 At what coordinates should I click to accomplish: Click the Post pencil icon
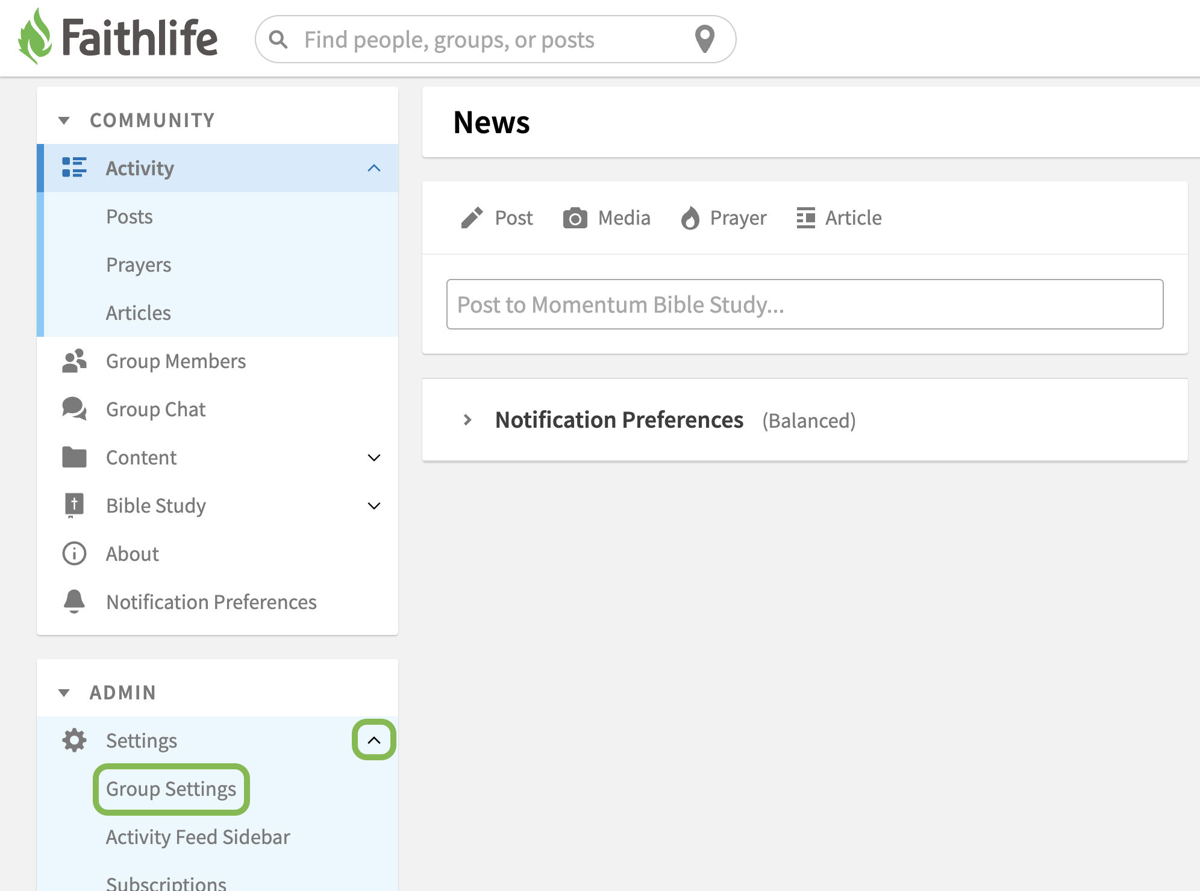[472, 217]
